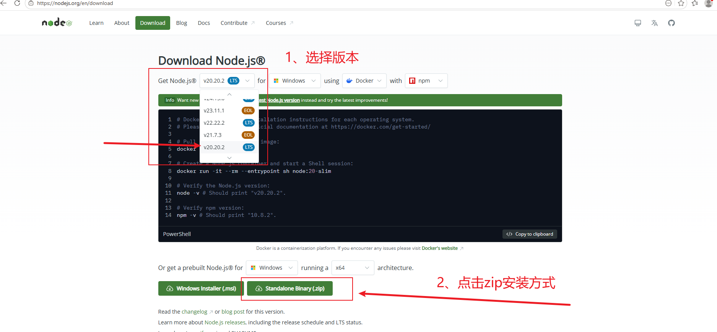Select version v23.11.1 from list

229,111
